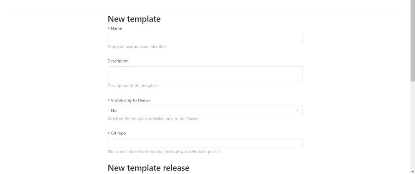Click the scrollbar down arrow
Viewport: 415px width, 174px height.
[x=412, y=171]
